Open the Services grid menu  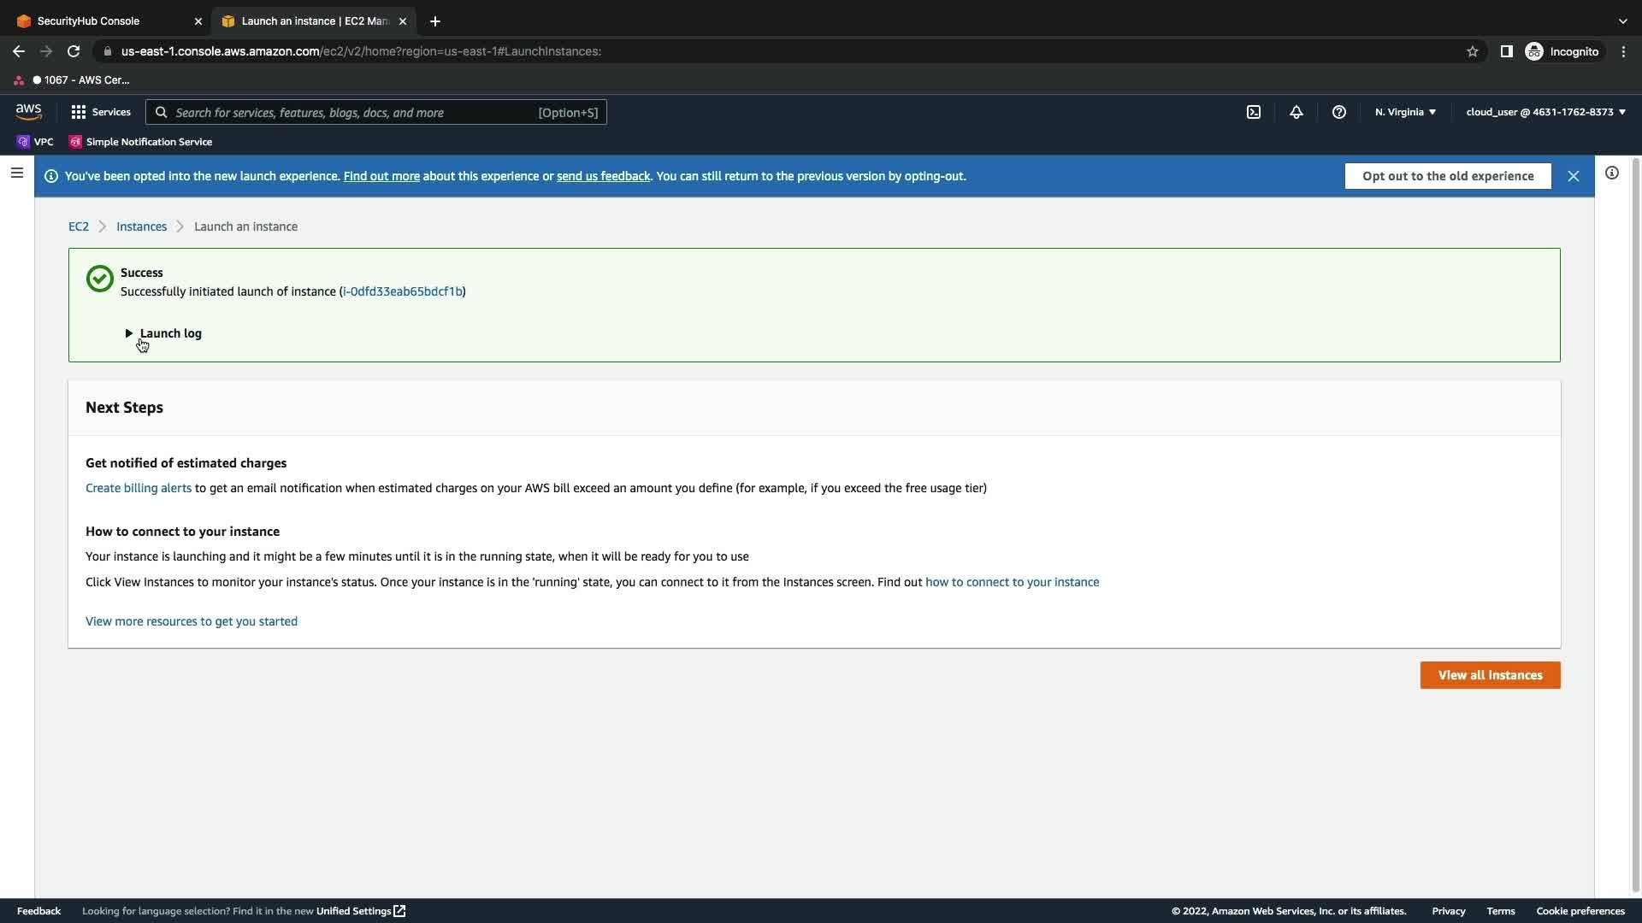(x=101, y=112)
